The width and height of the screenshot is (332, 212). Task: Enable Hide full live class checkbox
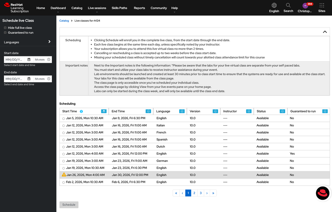[5, 28]
